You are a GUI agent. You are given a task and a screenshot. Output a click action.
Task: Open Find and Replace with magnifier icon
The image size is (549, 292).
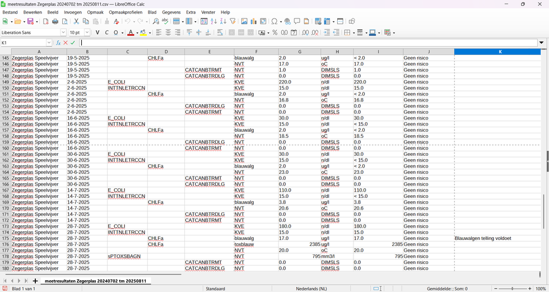pyautogui.click(x=156, y=21)
